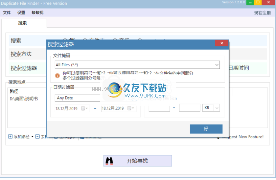Click the 开始寻找 start search button
The image size is (276, 180).
[x=137, y=161]
